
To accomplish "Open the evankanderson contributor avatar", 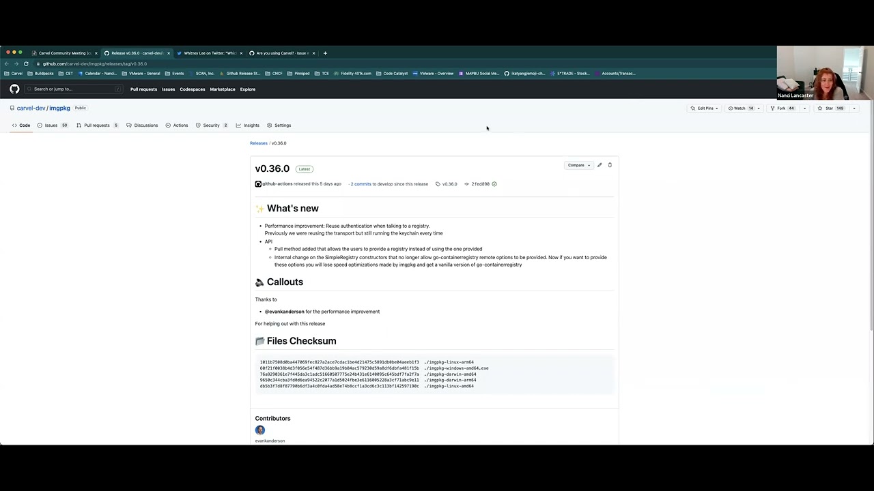I will 260,430.
